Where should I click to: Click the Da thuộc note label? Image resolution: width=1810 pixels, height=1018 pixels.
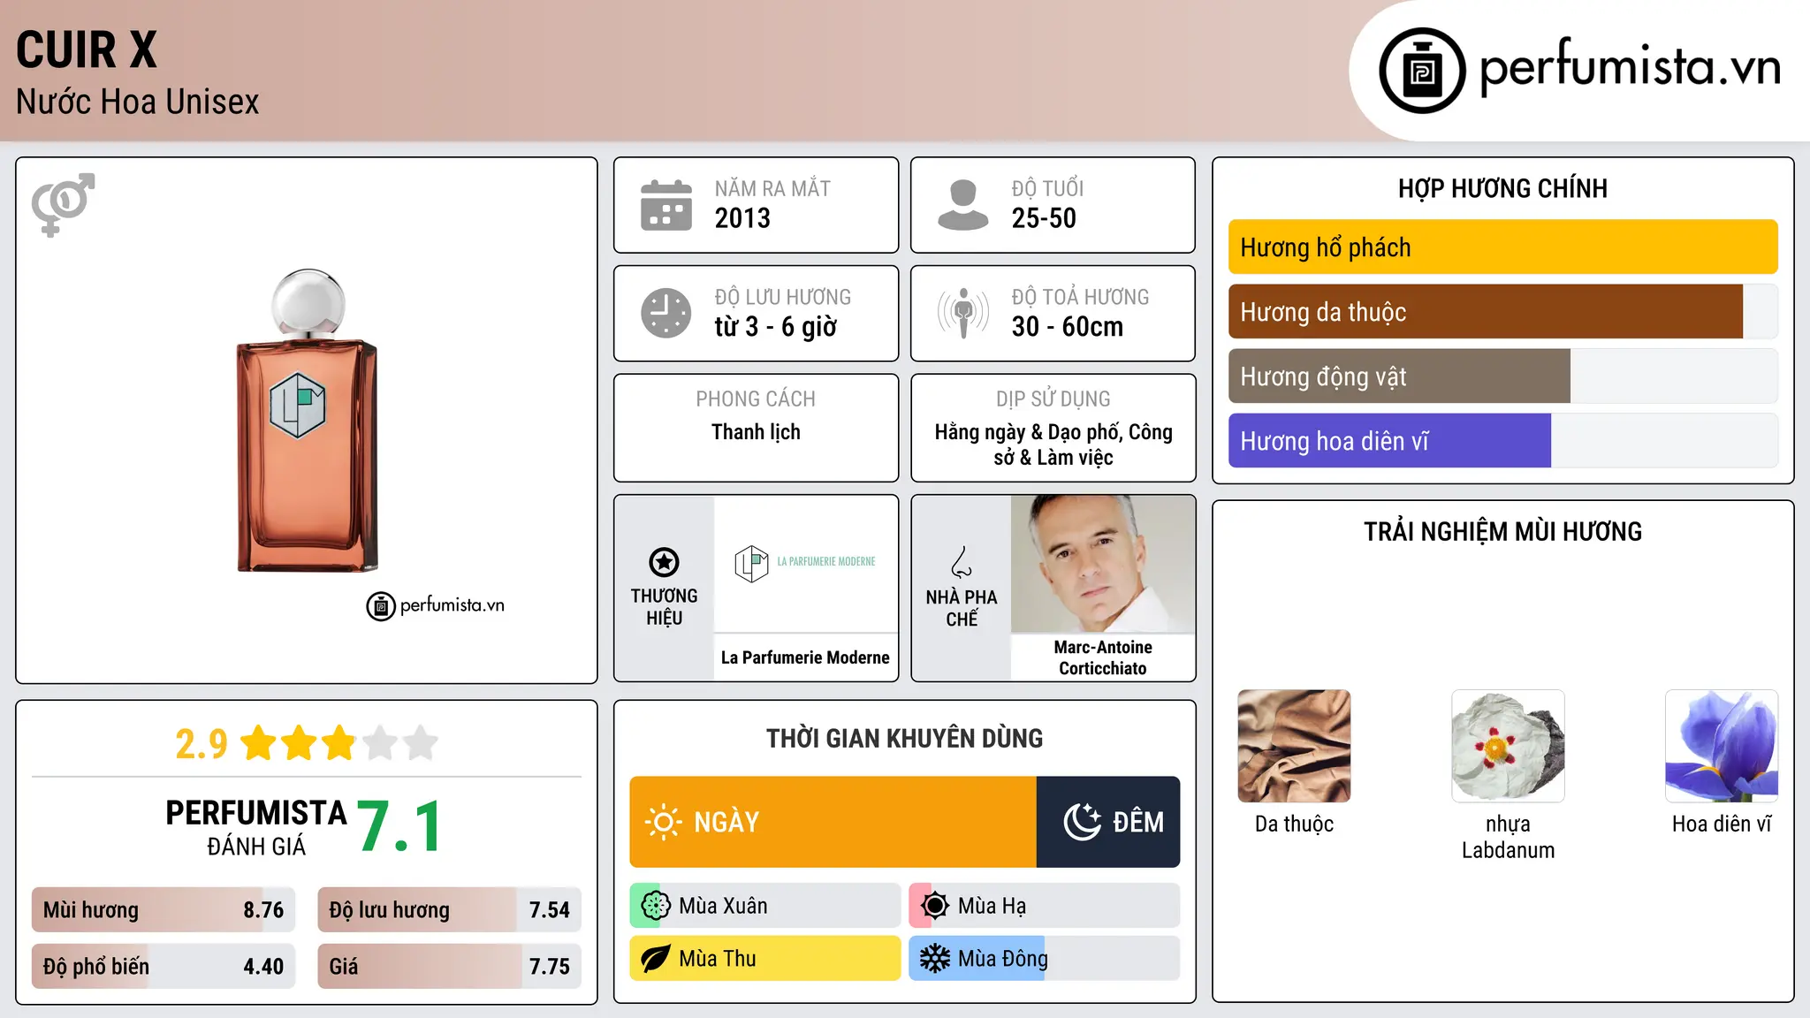(x=1295, y=824)
